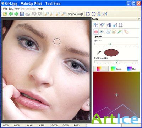Click 'Y: 120' in the status bar
The width and height of the screenshot is (142, 128).
click(17, 126)
